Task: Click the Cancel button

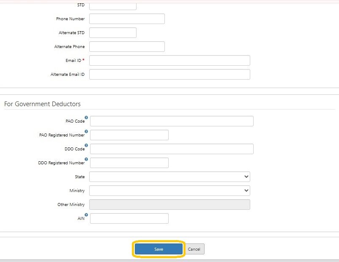Action: [x=194, y=249]
